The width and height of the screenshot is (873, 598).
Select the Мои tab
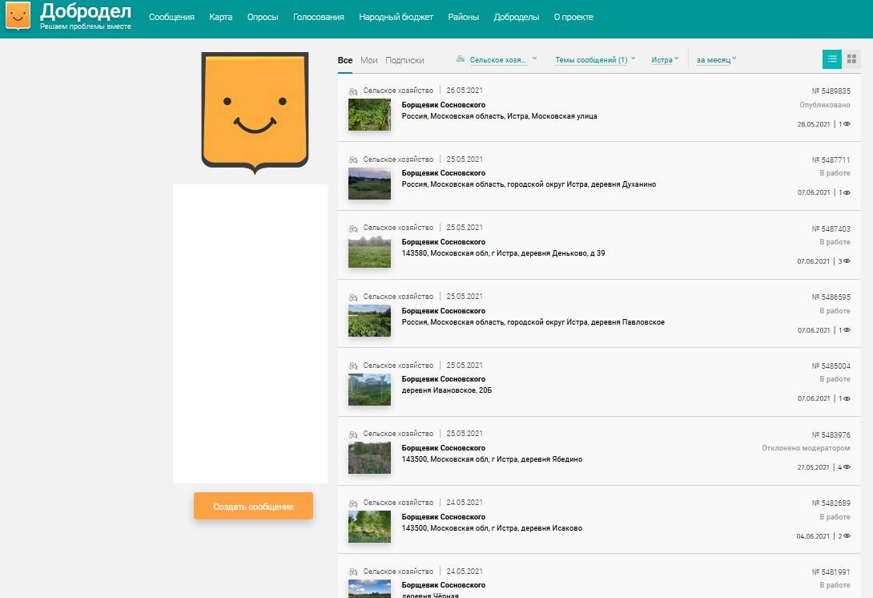coord(368,60)
